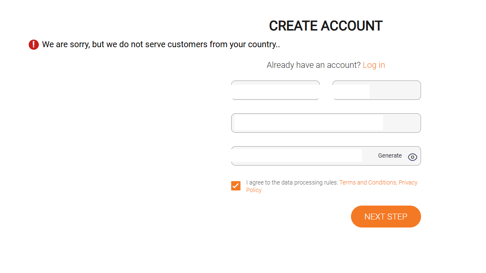The width and height of the screenshot is (486, 273).
Task: Click the gray right end of the top-right field
Action: pos(394,90)
